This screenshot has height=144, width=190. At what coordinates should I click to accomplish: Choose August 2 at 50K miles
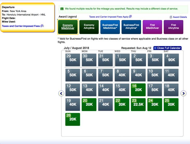point(139,60)
